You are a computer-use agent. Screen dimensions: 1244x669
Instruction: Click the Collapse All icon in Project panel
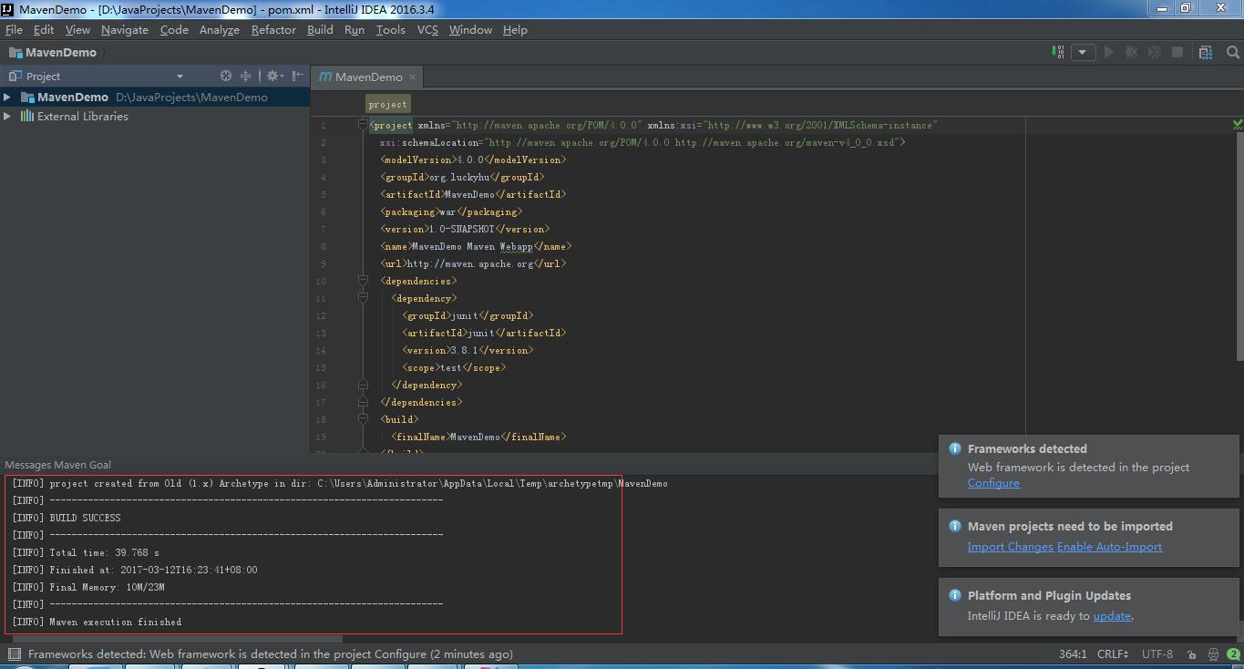(245, 76)
